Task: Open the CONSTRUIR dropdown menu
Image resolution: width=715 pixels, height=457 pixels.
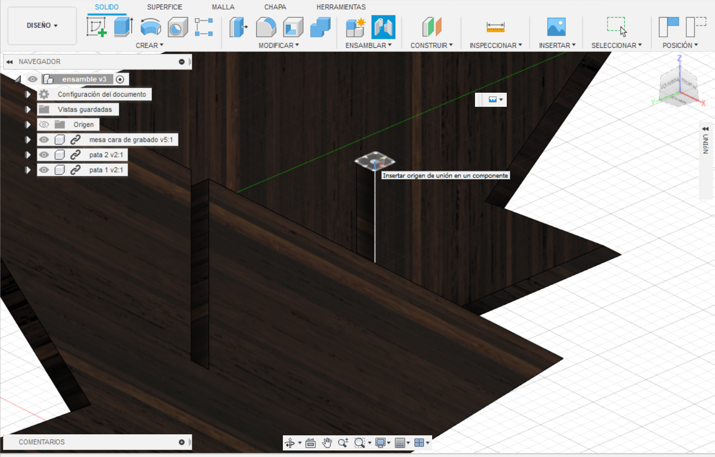Action: (432, 45)
